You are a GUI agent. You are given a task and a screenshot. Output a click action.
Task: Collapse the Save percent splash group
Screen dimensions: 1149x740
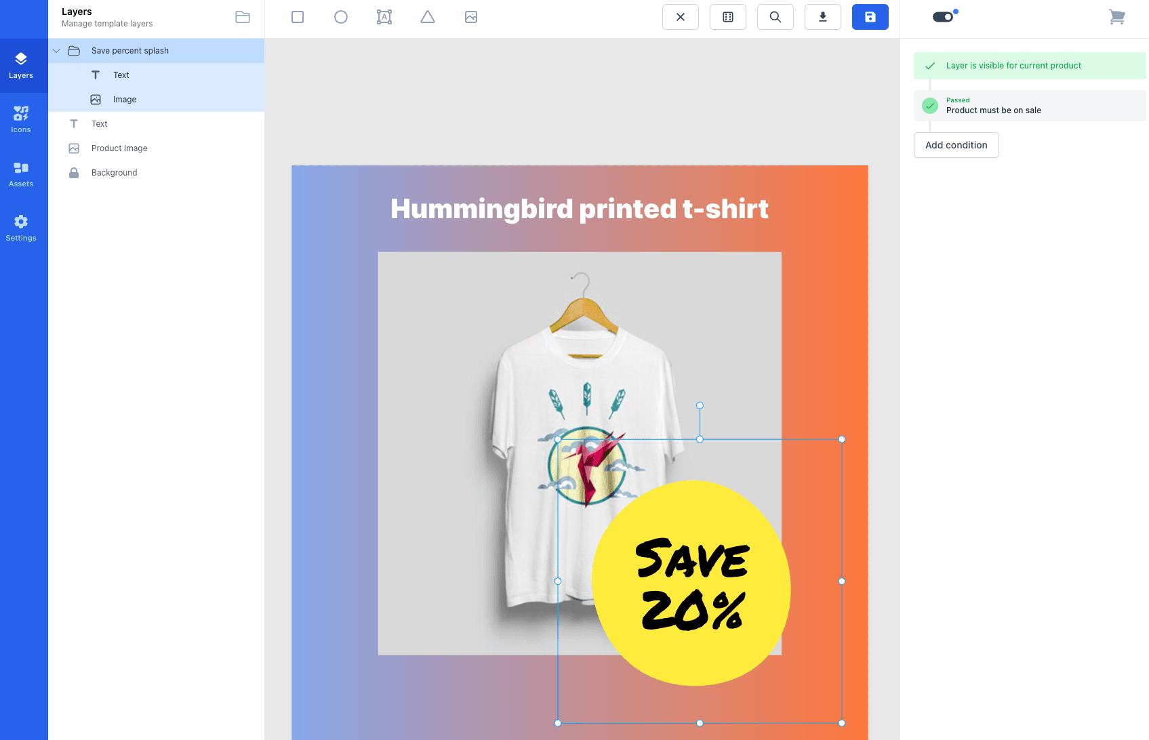click(x=56, y=50)
